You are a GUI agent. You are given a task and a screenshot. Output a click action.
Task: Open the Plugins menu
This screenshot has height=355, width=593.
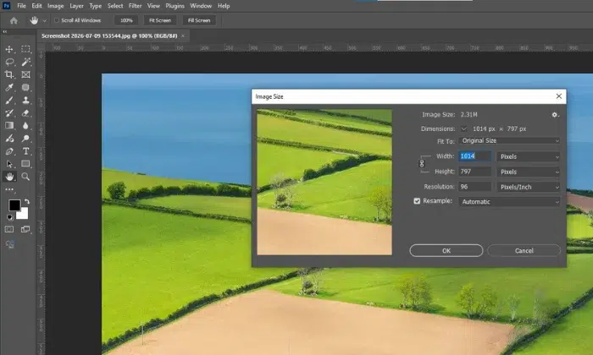click(x=175, y=6)
